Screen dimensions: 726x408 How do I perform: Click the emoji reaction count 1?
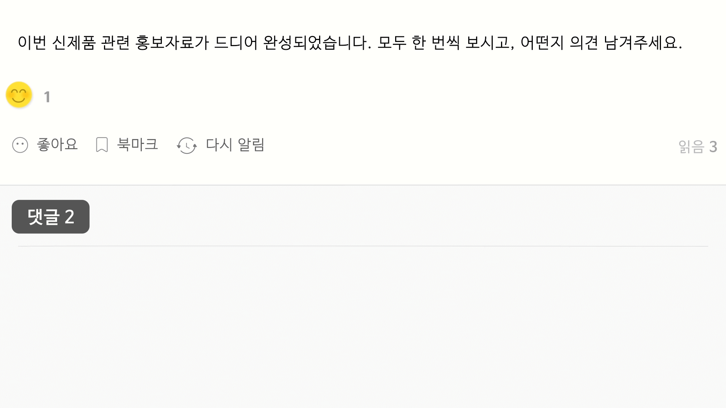(x=47, y=97)
